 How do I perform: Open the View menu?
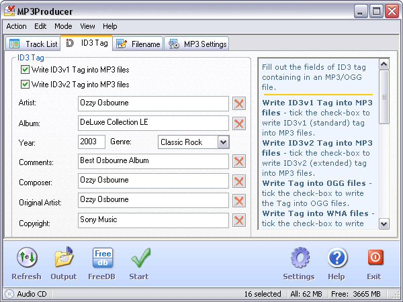click(x=87, y=26)
